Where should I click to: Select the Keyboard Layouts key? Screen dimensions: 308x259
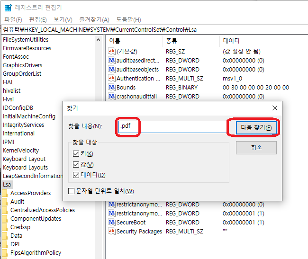[x=25, y=167]
